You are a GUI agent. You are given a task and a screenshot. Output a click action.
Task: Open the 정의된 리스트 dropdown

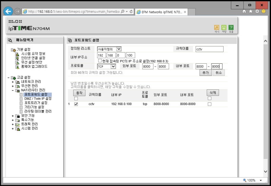[109, 49]
